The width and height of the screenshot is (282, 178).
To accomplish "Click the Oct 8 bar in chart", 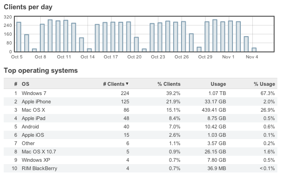I will (x=42, y=38).
